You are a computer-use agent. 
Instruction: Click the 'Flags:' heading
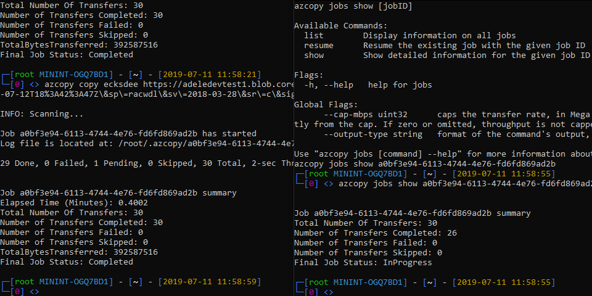309,75
